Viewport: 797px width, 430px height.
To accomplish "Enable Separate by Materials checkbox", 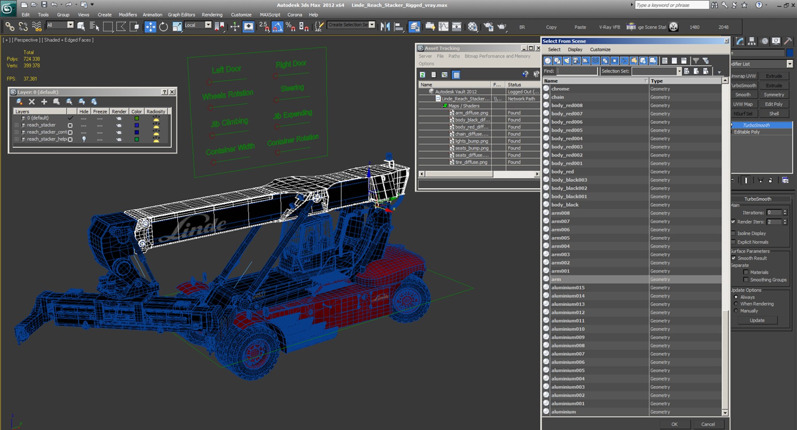I will pyautogui.click(x=746, y=272).
